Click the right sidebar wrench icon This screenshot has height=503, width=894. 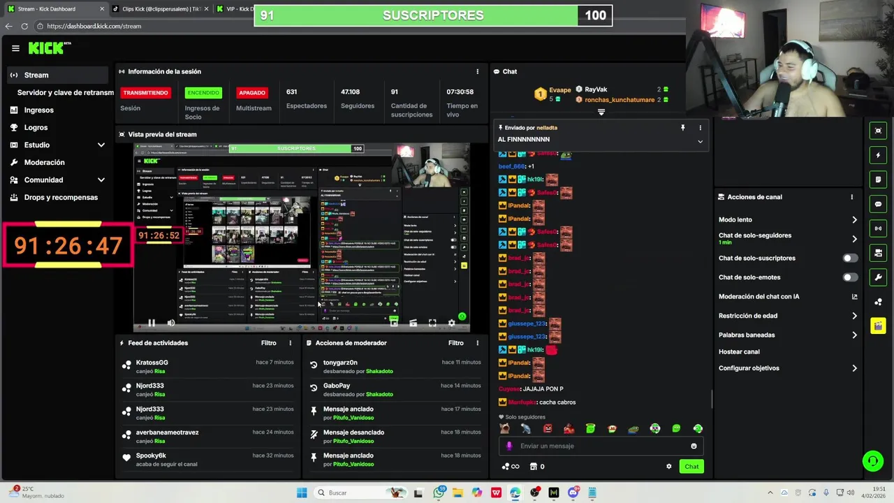click(879, 277)
